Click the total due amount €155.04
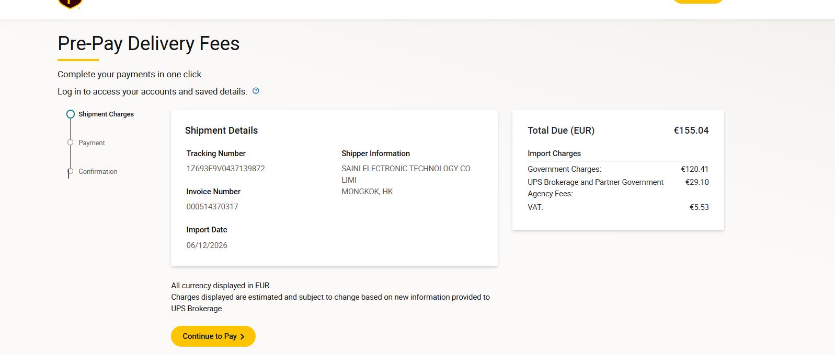 (691, 131)
